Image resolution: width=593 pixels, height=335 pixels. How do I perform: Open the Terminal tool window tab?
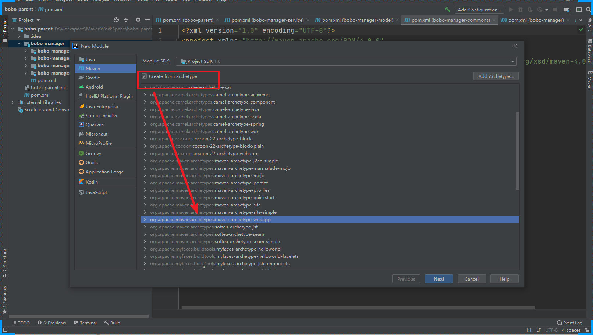[85, 323]
